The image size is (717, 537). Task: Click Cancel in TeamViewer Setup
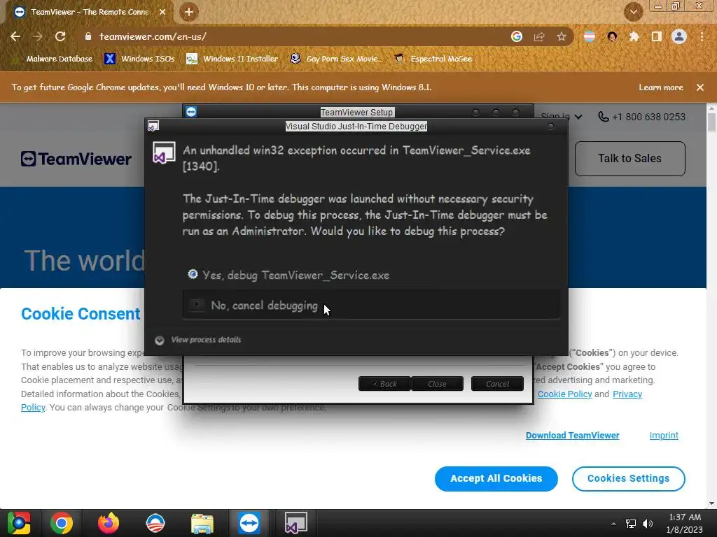click(x=498, y=384)
